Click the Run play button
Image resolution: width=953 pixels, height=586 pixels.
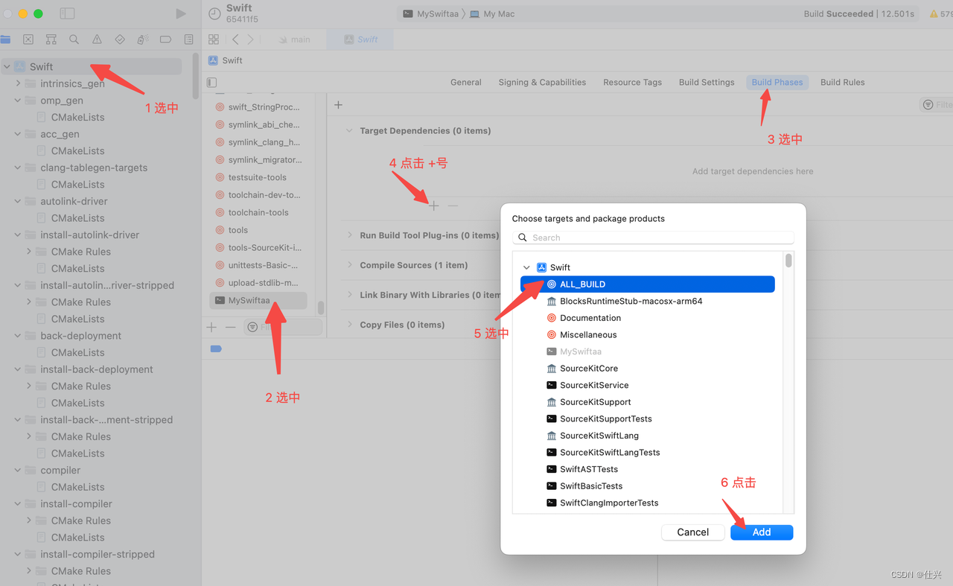coord(181,13)
